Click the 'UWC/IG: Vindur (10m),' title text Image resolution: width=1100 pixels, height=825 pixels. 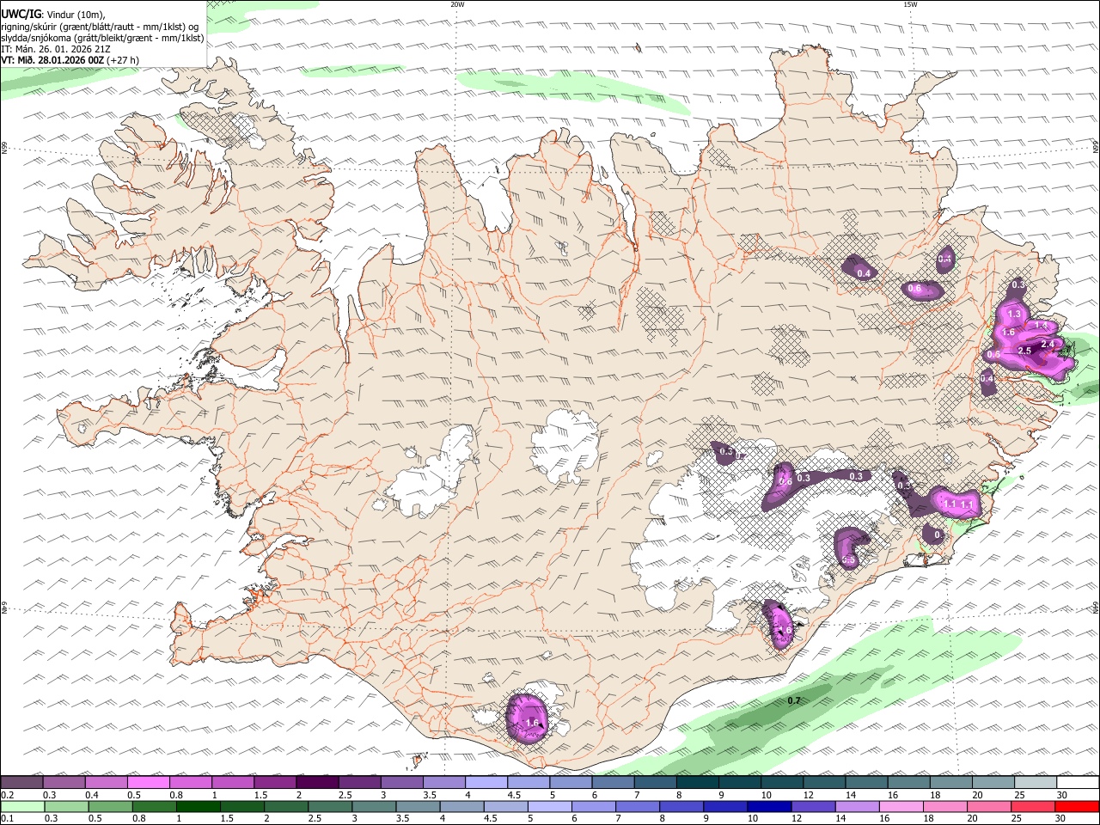[x=53, y=15]
